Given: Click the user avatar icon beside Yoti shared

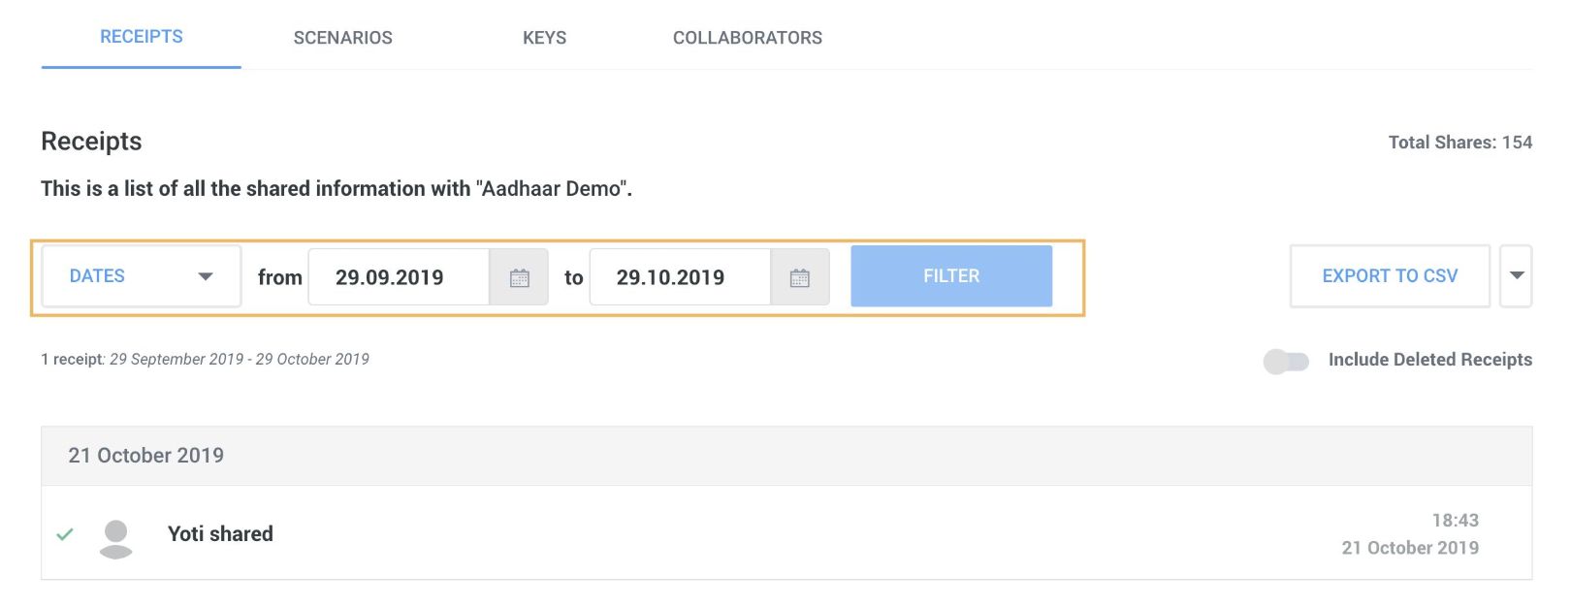Looking at the screenshot, I should (x=116, y=539).
